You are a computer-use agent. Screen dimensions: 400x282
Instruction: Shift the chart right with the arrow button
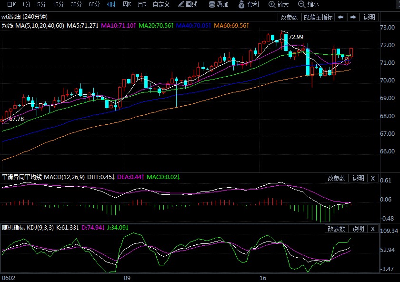coord(353,17)
